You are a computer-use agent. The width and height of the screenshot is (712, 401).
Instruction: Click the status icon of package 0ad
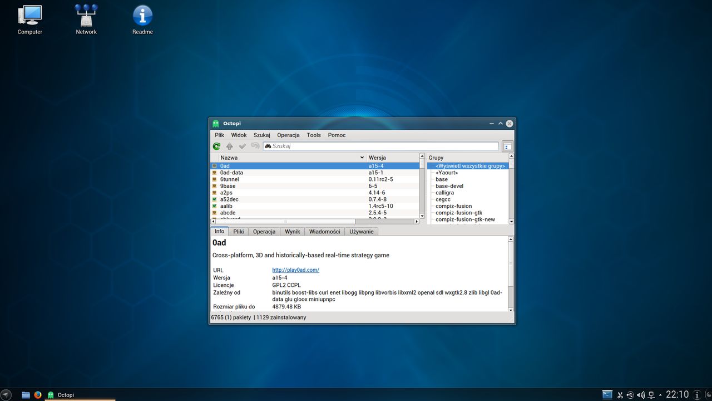click(x=215, y=166)
